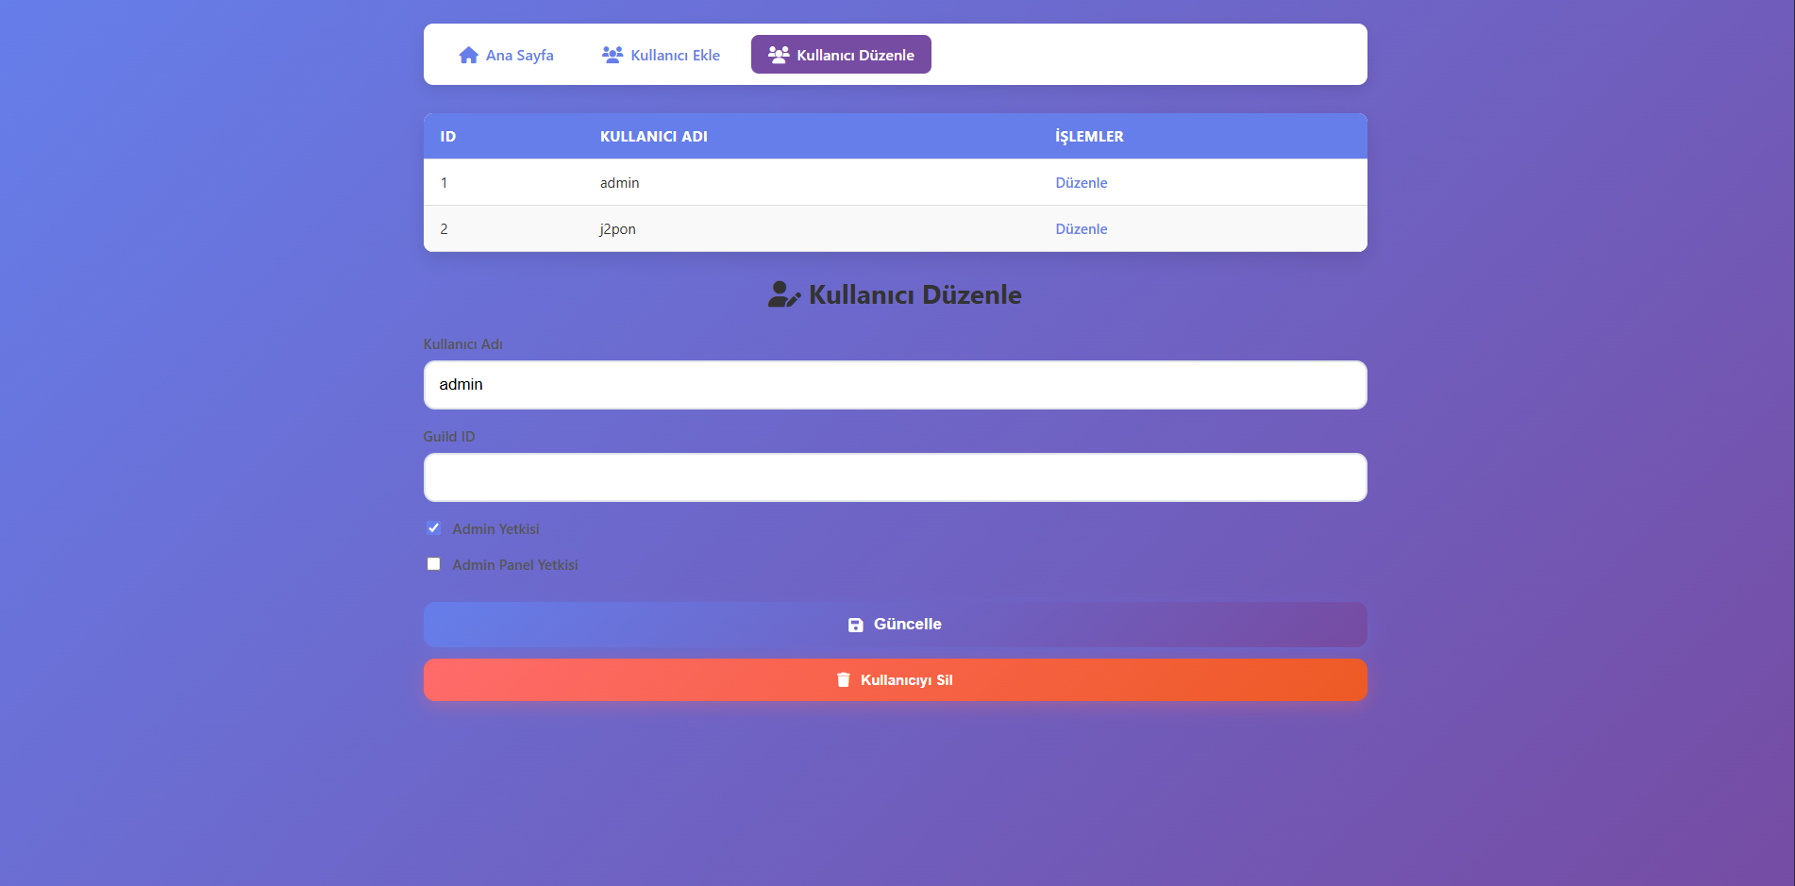Uncheck the Admin Yetkisi checkbox
Screen dimensions: 1795x886
pyautogui.click(x=433, y=528)
